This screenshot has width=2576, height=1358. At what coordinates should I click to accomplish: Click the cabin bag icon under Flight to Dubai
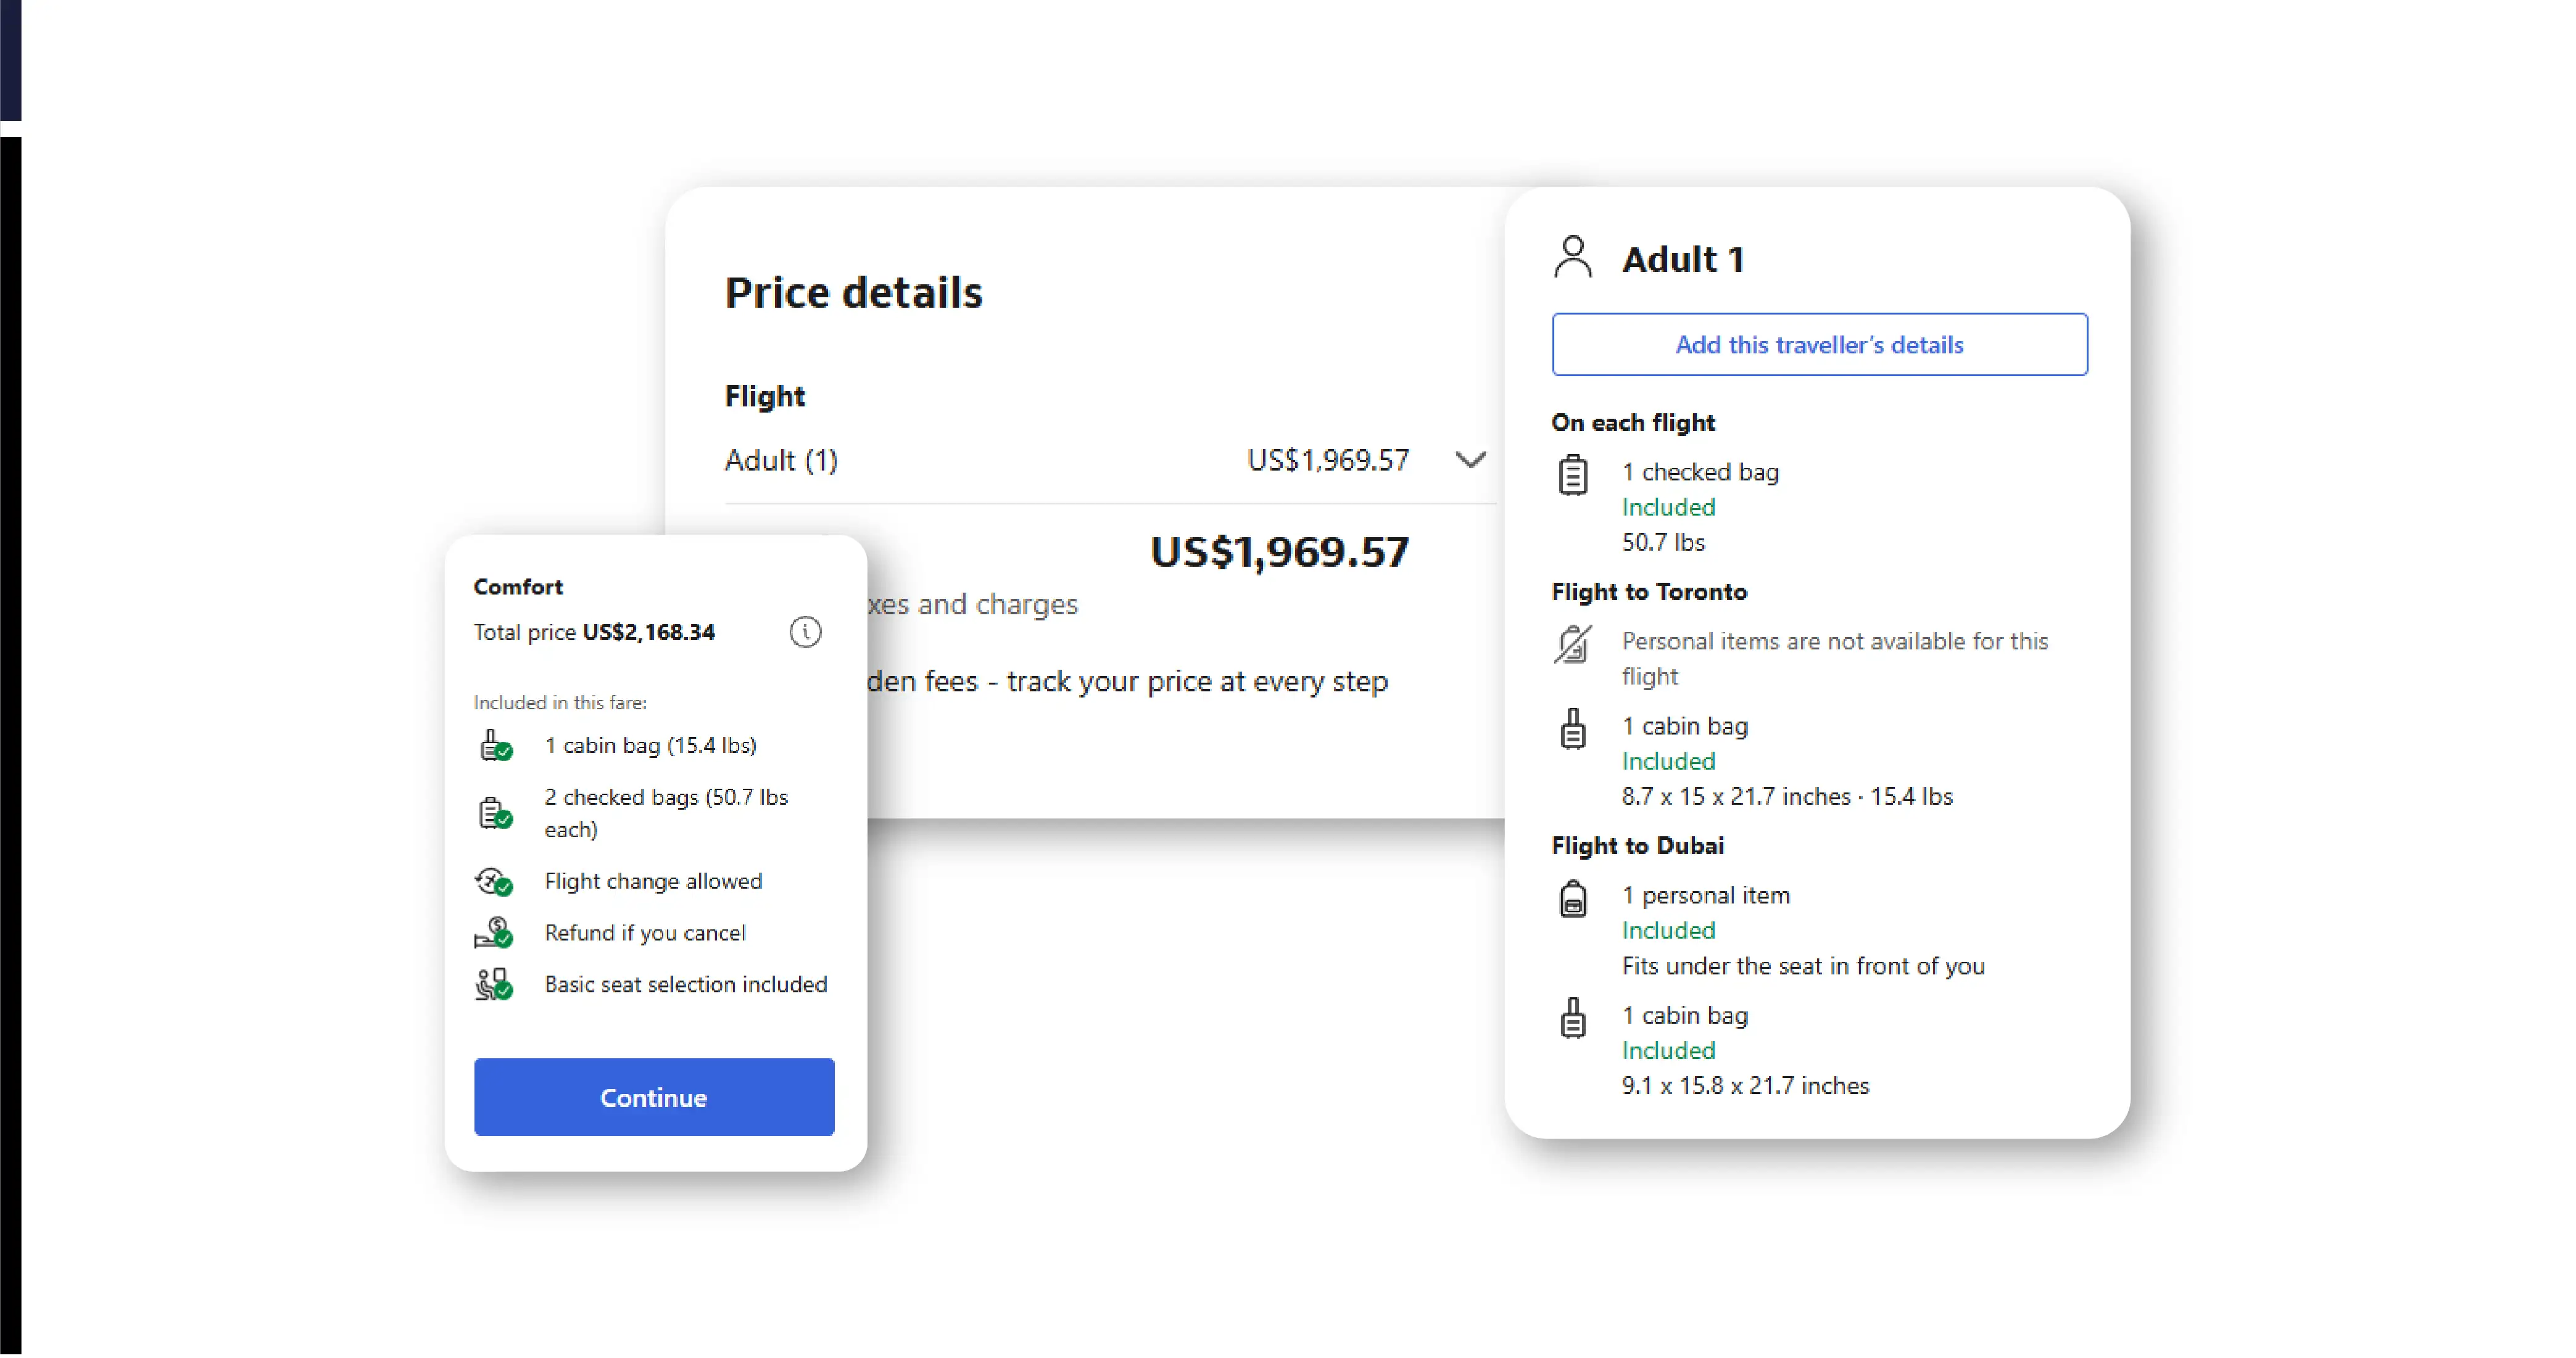click(x=1572, y=1018)
